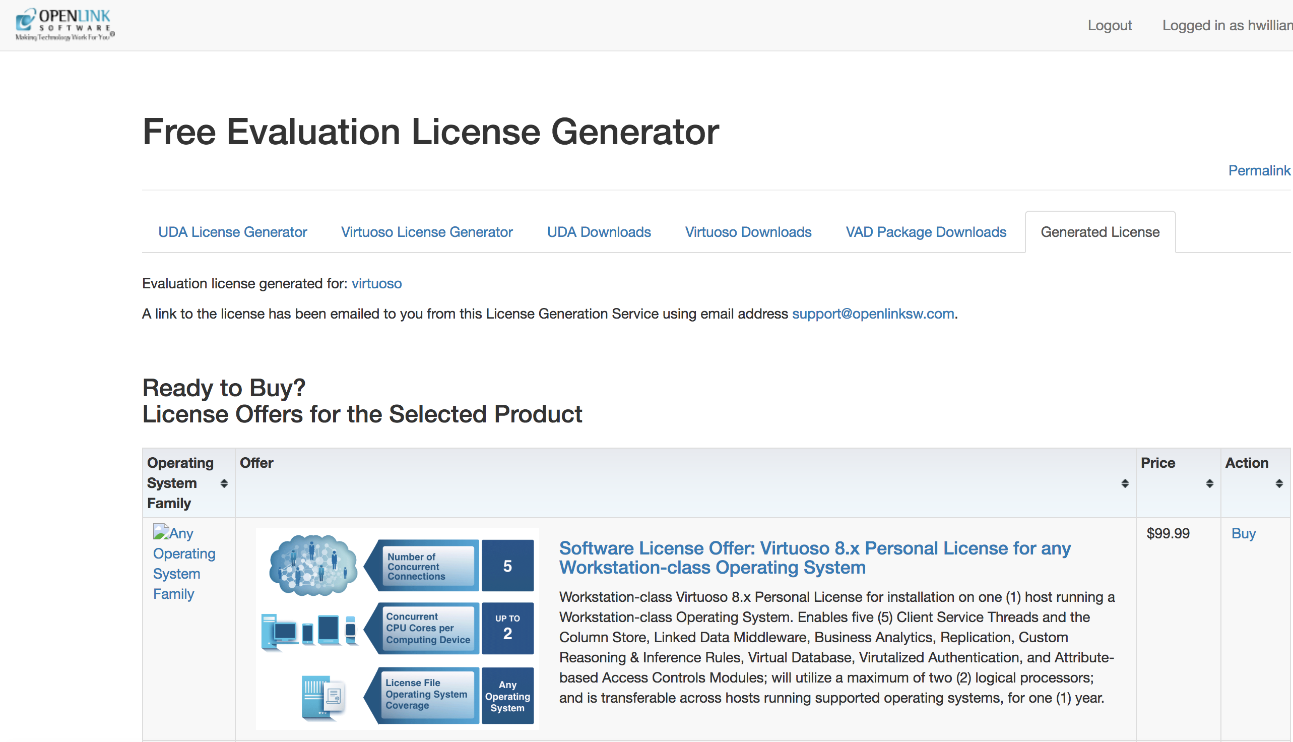This screenshot has height=742, width=1293.
Task: Click the Workstation-class offer description paragraph
Action: click(836, 647)
